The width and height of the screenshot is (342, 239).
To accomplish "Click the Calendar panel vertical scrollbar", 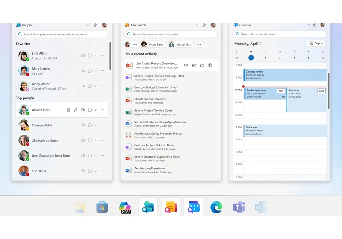I will pos(328,91).
